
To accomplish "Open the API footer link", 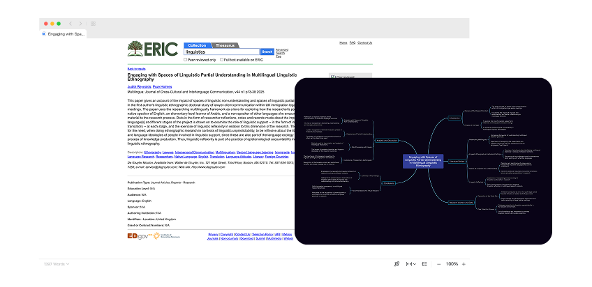I will [277, 234].
